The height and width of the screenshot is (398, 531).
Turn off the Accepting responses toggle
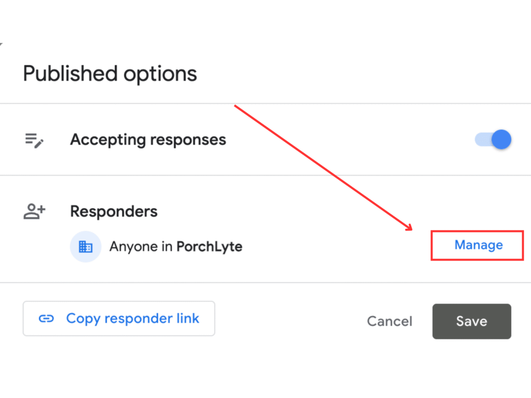pyautogui.click(x=493, y=140)
